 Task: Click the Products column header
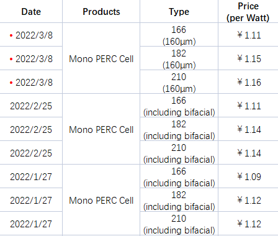pyautogui.click(x=101, y=12)
